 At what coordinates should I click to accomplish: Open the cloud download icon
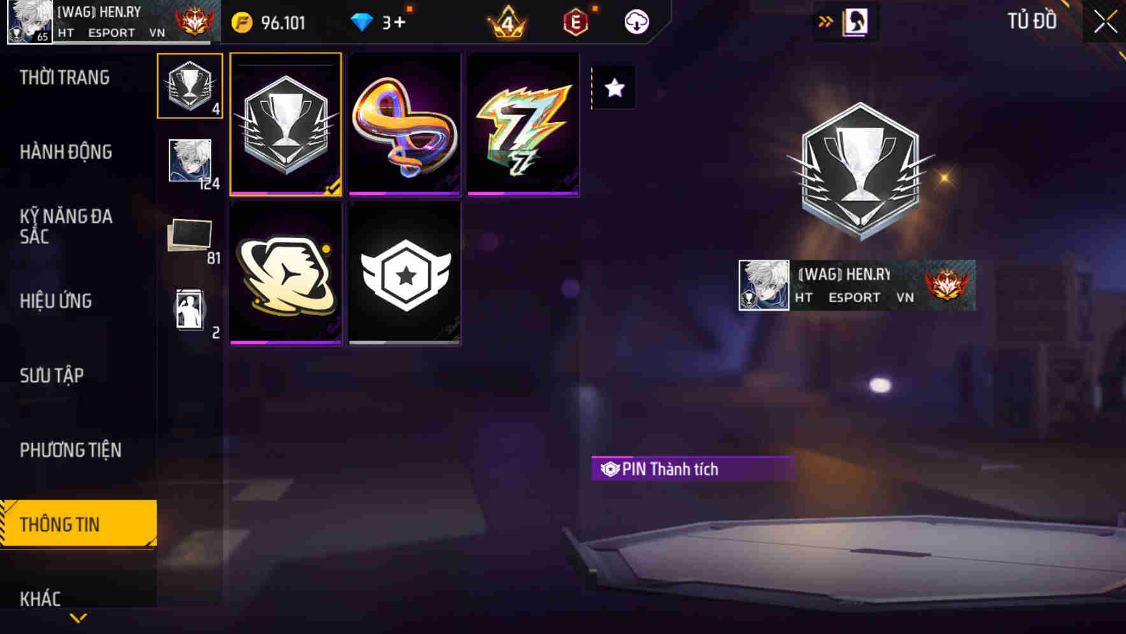point(636,22)
